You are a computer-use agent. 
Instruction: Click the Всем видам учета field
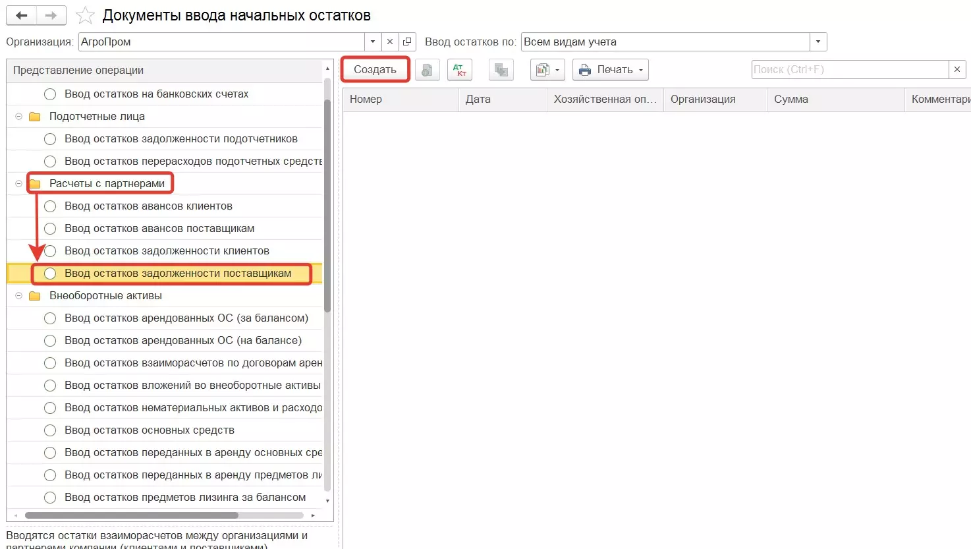pos(665,42)
